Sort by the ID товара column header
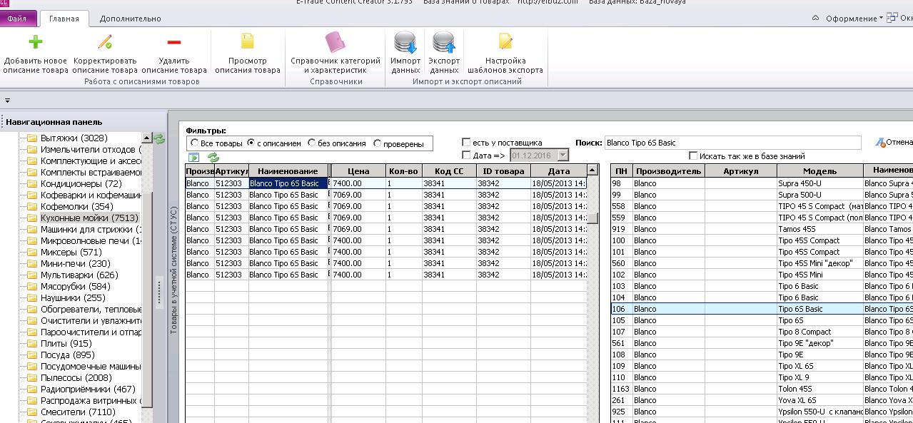The width and height of the screenshot is (913, 423). [503, 171]
